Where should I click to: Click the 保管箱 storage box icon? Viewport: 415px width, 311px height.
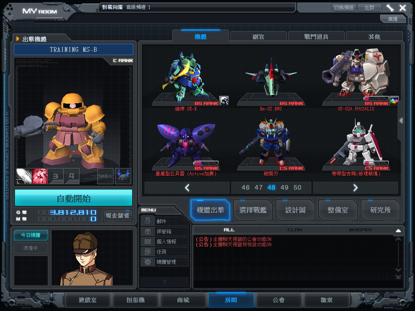tap(148, 231)
